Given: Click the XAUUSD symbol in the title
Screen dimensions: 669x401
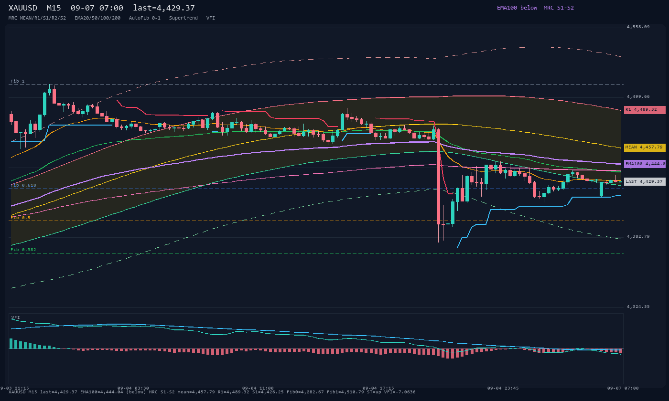Looking at the screenshot, I should pos(22,8).
